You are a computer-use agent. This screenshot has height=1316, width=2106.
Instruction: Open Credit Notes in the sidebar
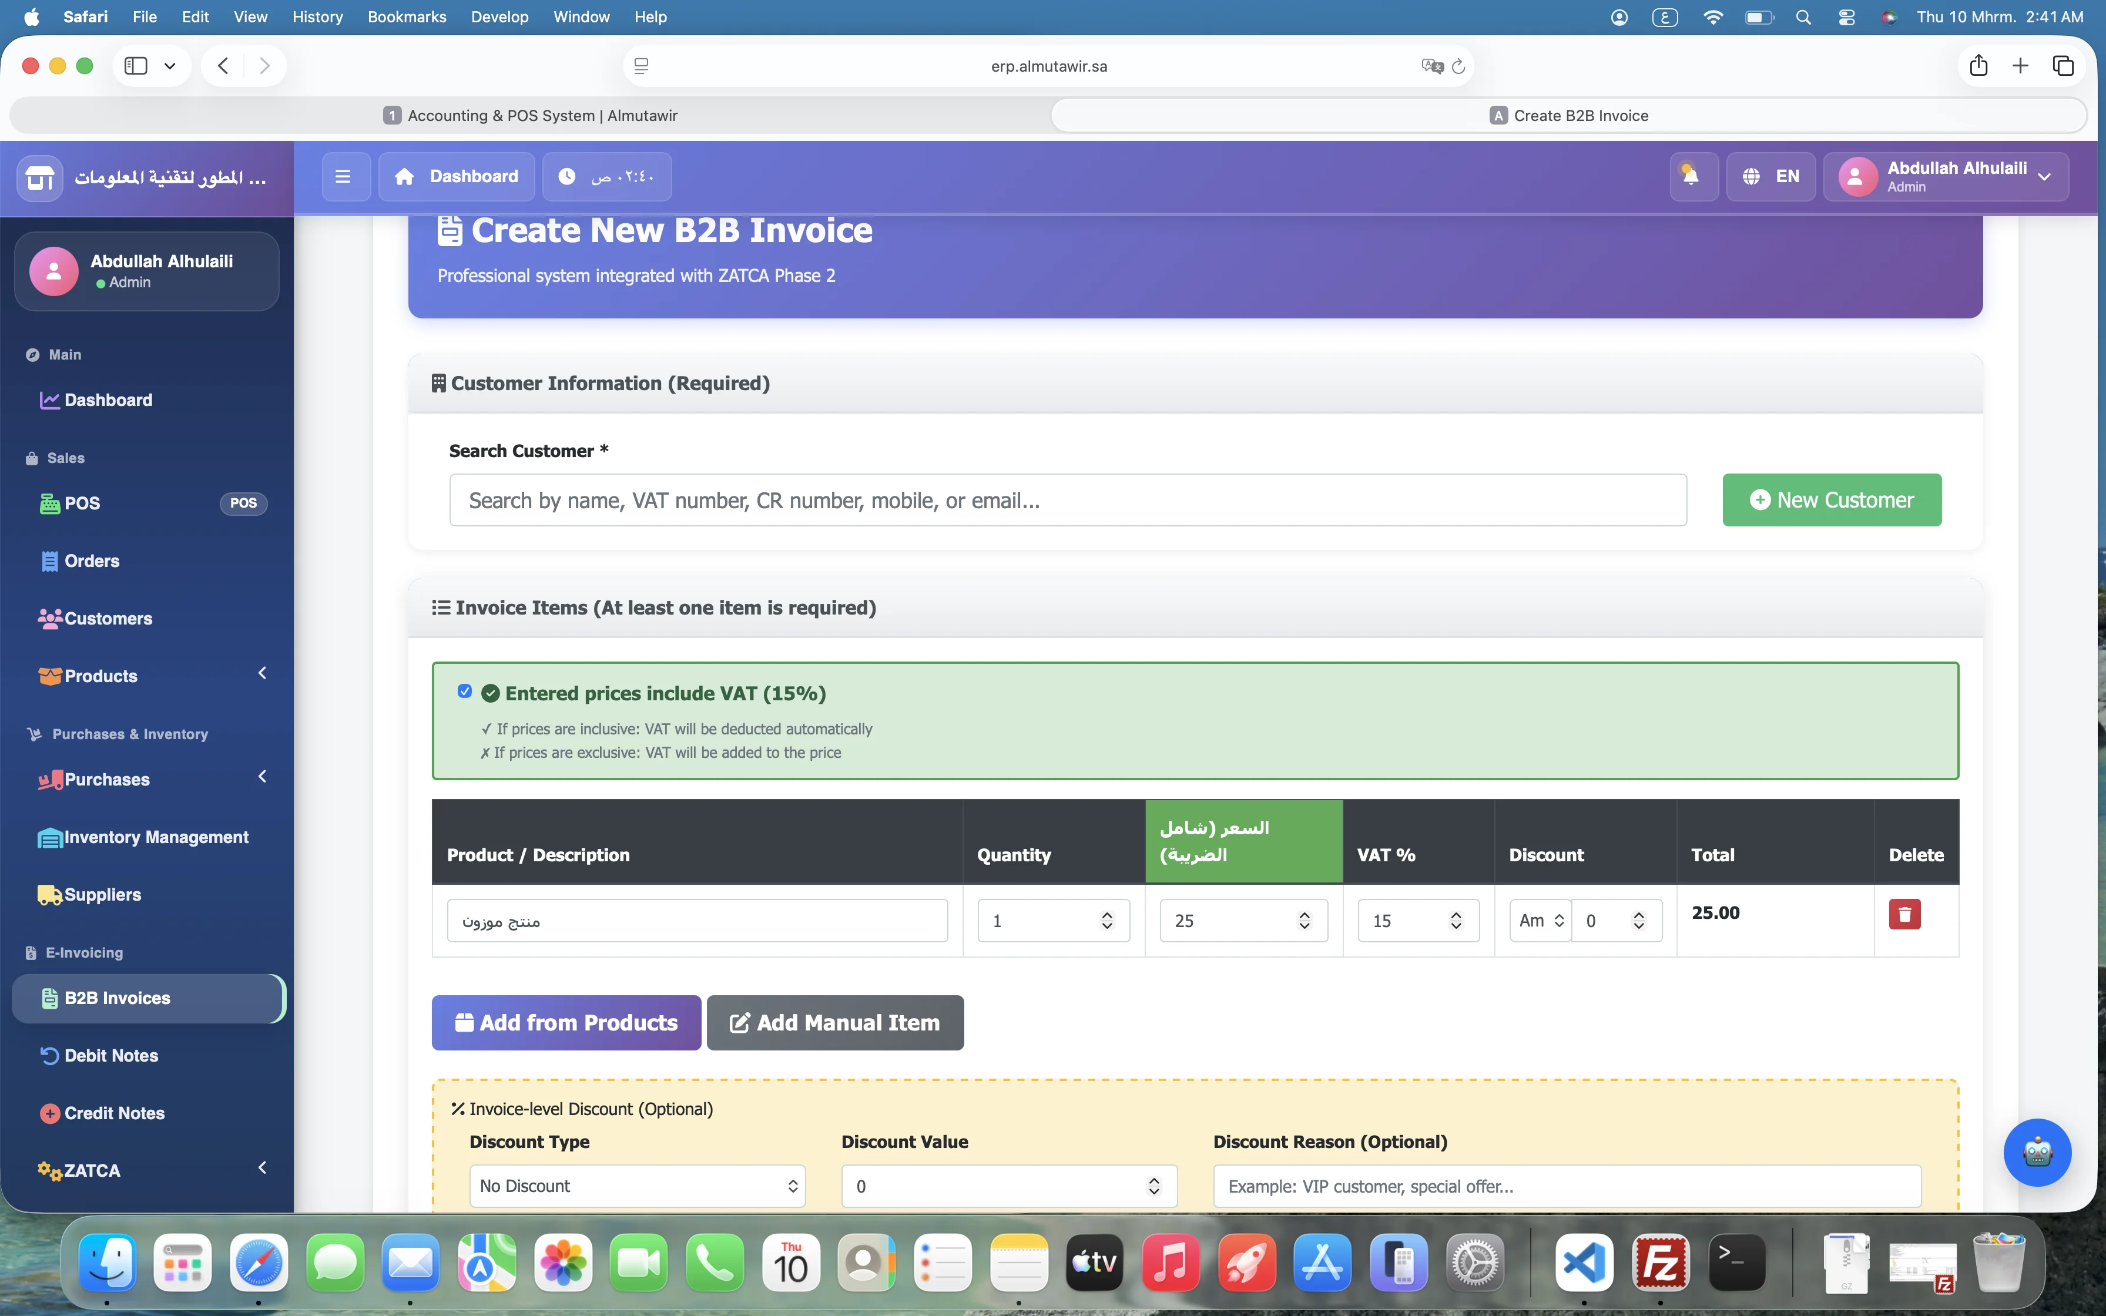[148, 1113]
